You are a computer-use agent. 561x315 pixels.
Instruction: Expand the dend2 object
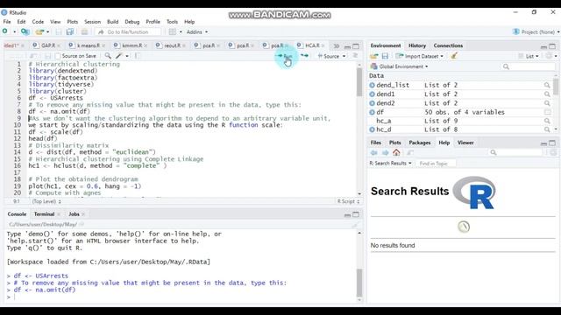coord(372,103)
